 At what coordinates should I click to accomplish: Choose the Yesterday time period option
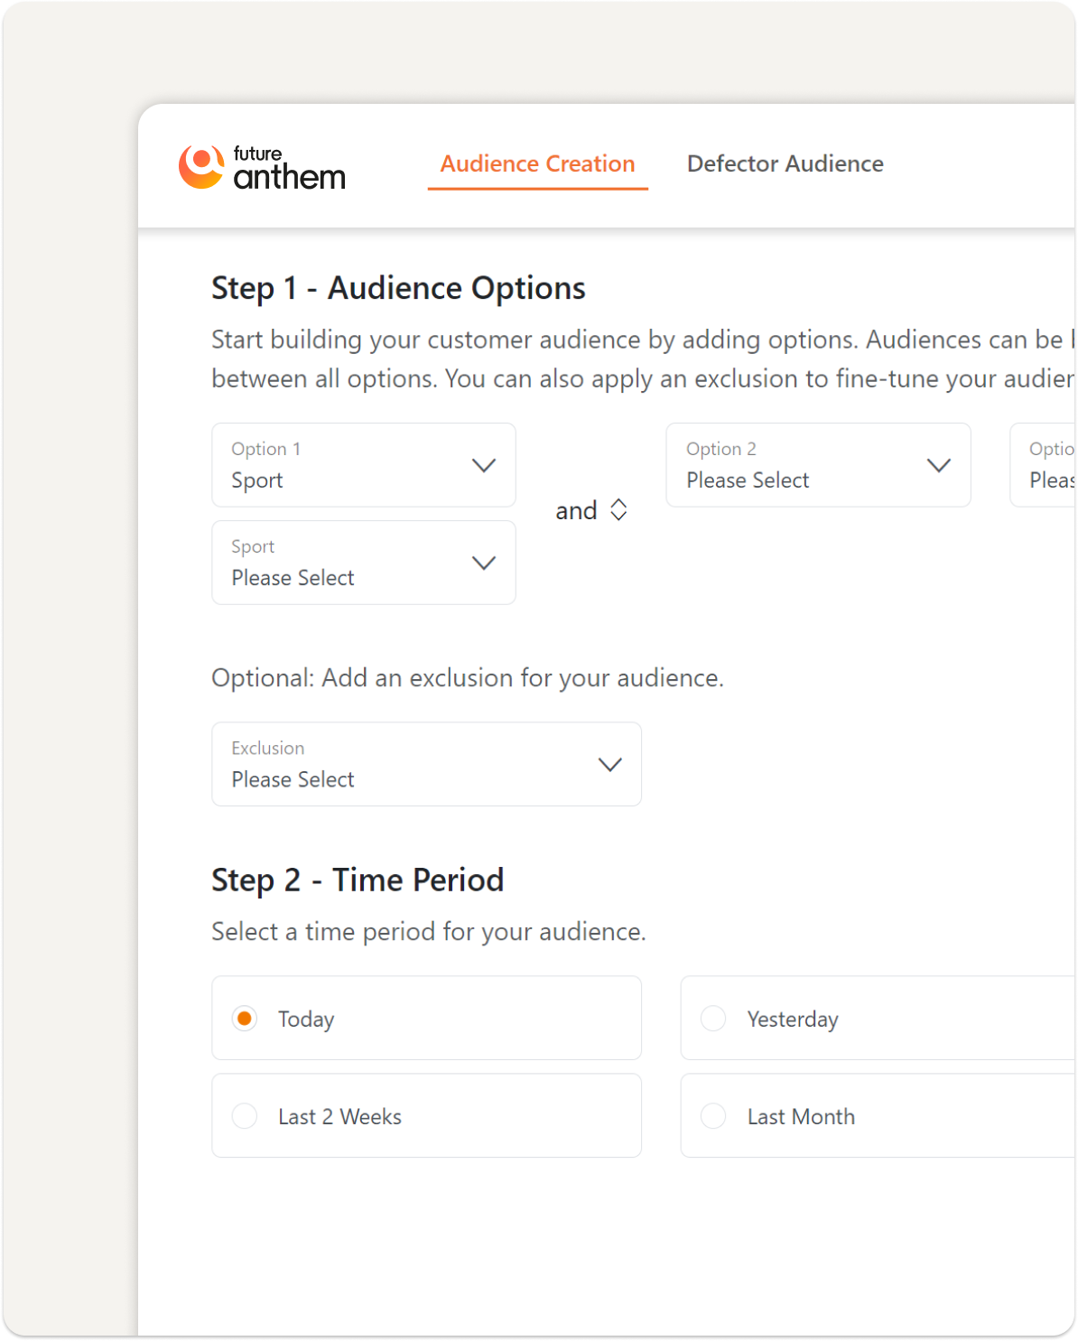coord(713,1019)
